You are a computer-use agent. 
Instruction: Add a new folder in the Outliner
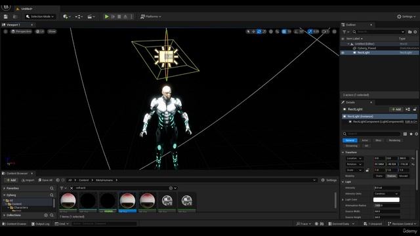tap(409, 32)
